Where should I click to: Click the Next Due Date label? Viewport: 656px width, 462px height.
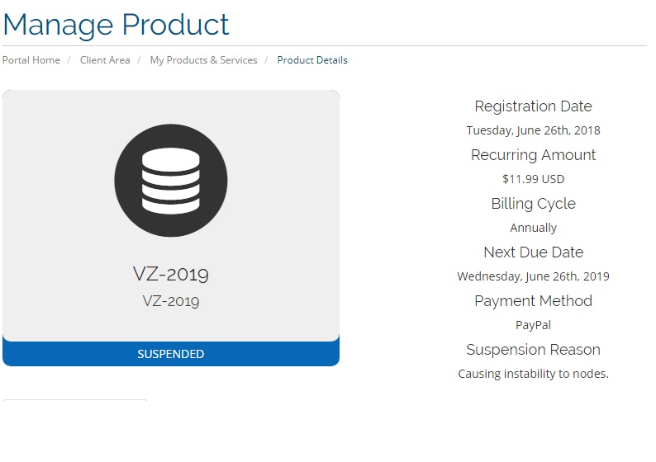coord(533,252)
